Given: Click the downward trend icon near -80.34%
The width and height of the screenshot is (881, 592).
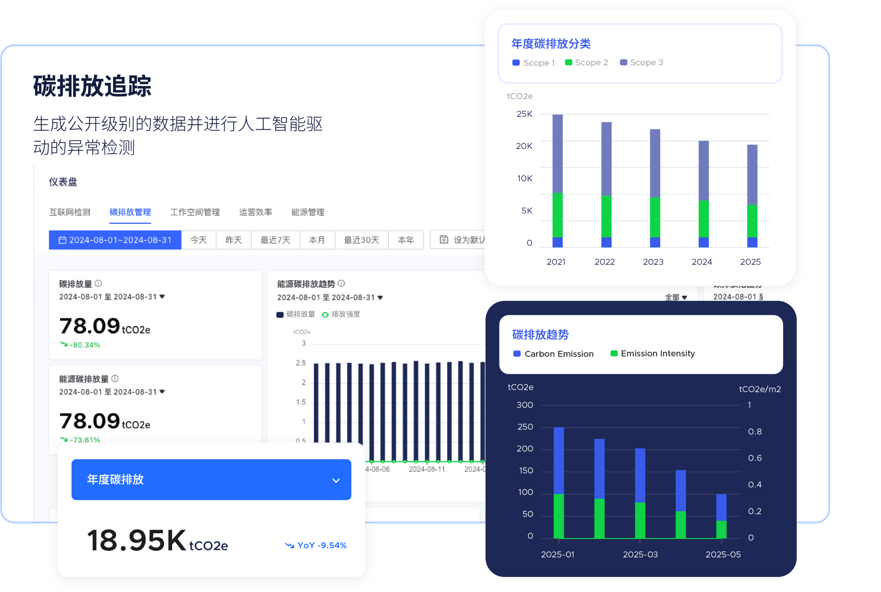Looking at the screenshot, I should (64, 344).
